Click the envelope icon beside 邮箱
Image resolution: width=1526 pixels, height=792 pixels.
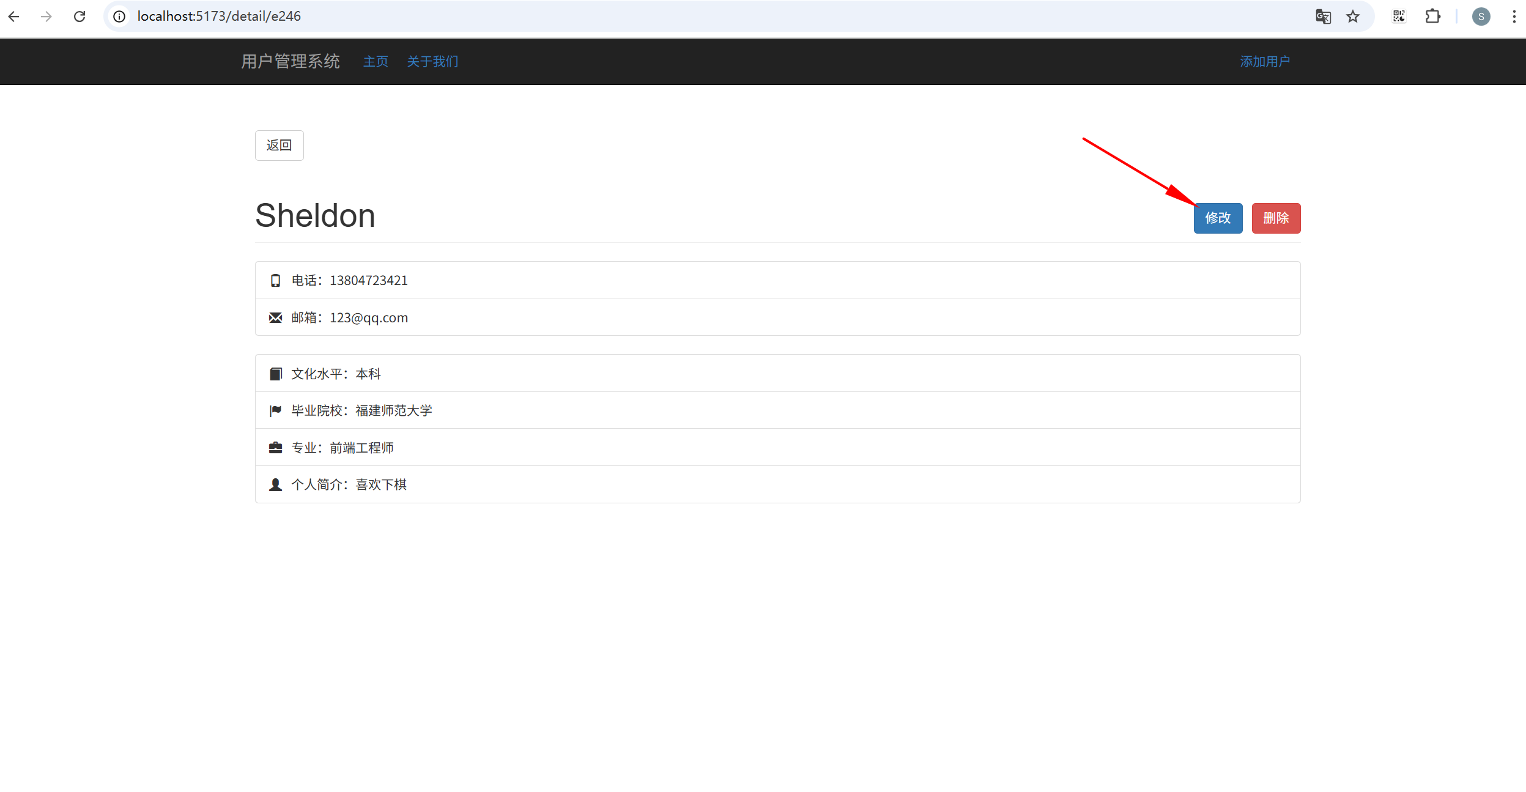pyautogui.click(x=275, y=318)
